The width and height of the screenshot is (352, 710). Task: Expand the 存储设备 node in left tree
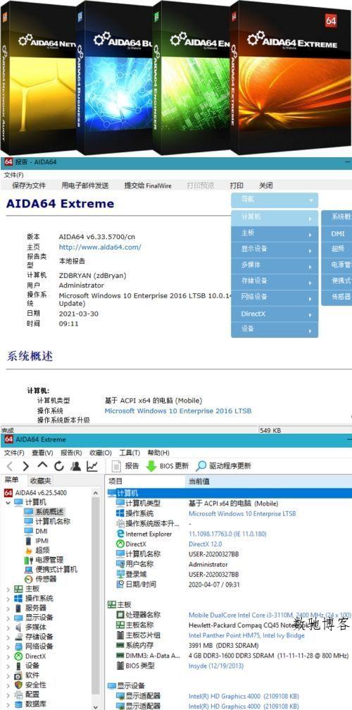point(8,637)
